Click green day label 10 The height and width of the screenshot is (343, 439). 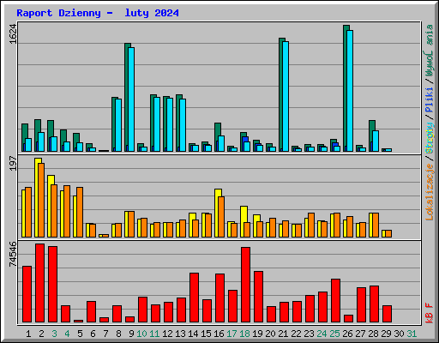[x=141, y=334]
